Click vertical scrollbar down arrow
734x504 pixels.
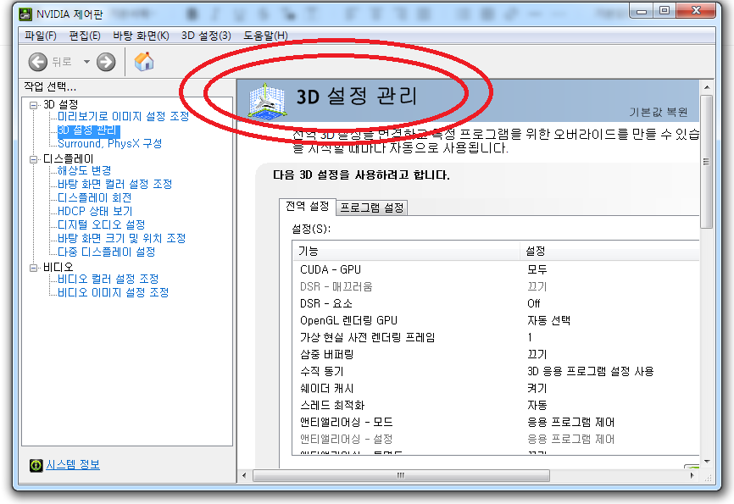707,462
